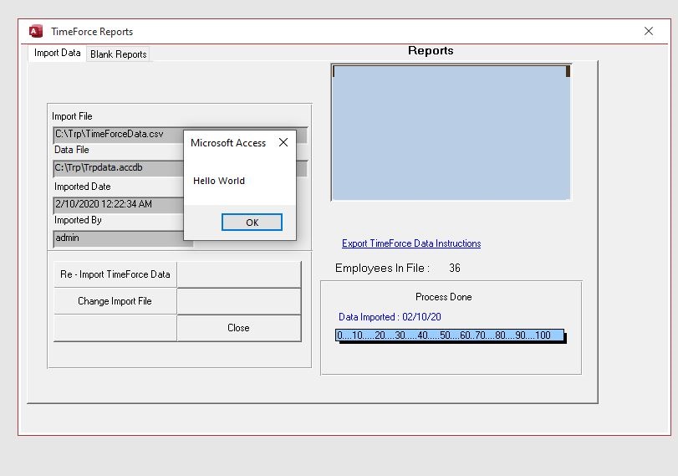Image resolution: width=678 pixels, height=476 pixels.
Task: Click the TimeForce Reports window title
Action: [x=92, y=32]
